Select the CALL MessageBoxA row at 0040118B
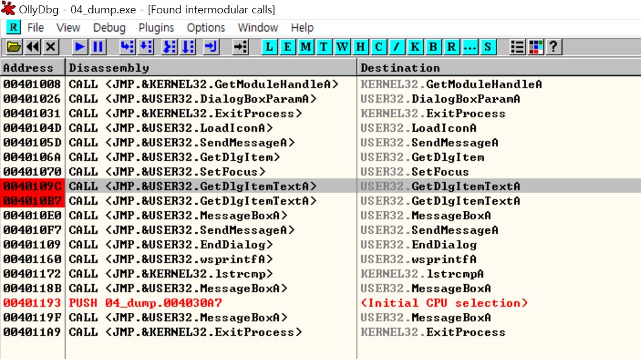641x359 pixels. coord(321,289)
